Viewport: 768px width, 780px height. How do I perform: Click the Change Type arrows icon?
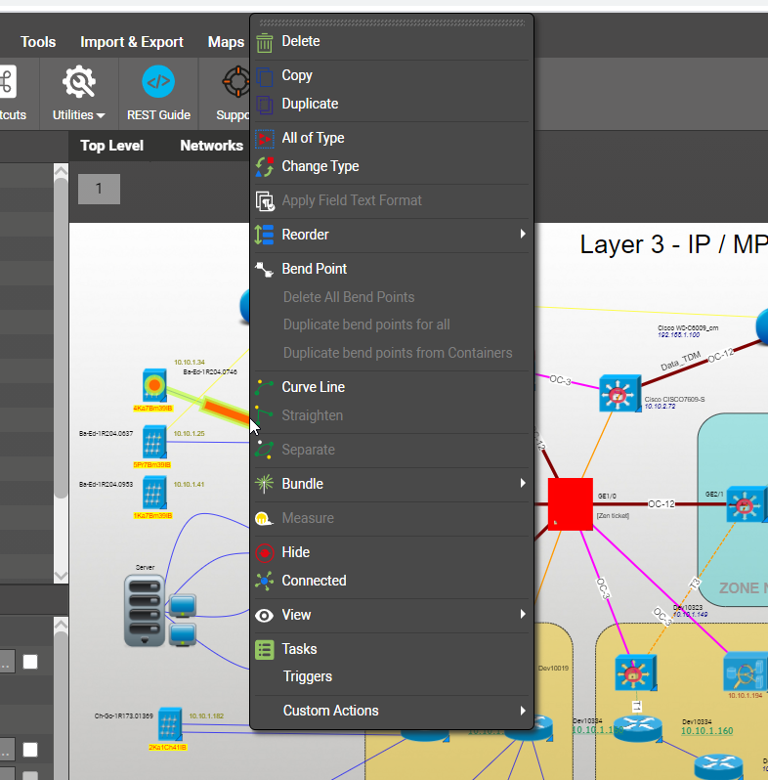pyautogui.click(x=264, y=167)
